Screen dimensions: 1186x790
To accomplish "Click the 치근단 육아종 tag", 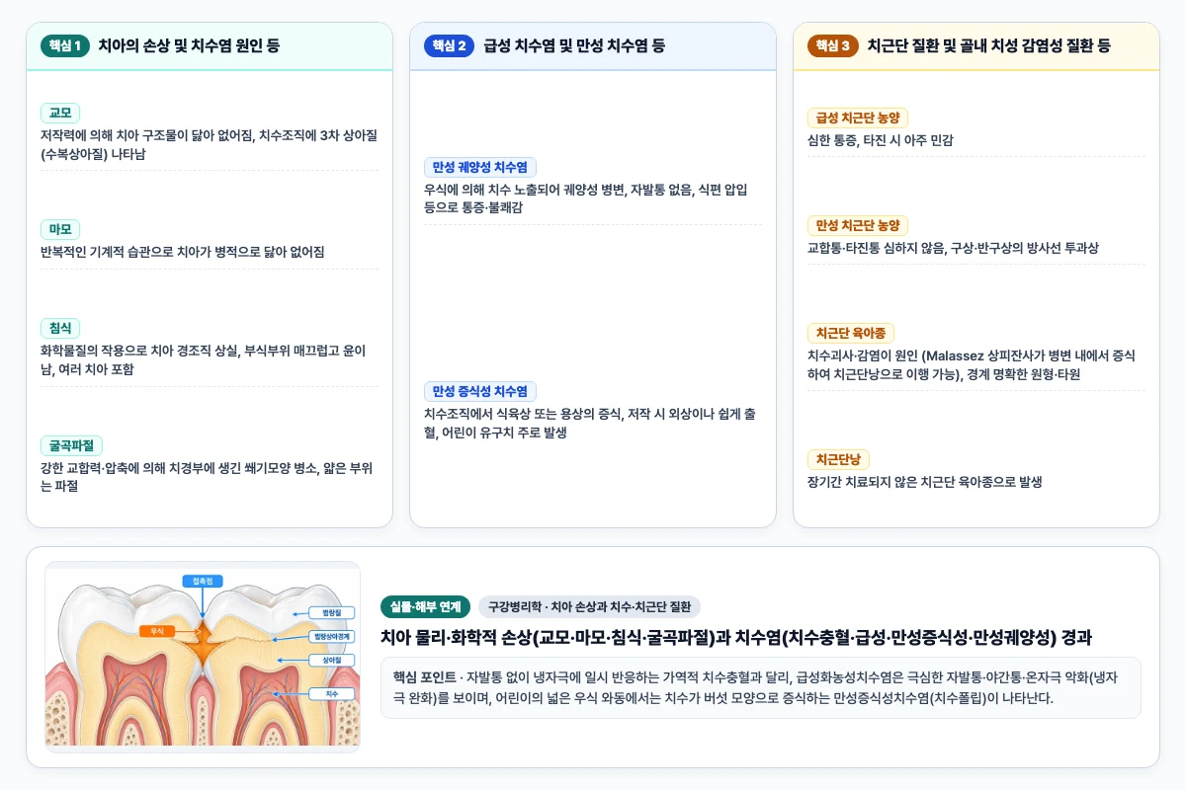I will (851, 333).
